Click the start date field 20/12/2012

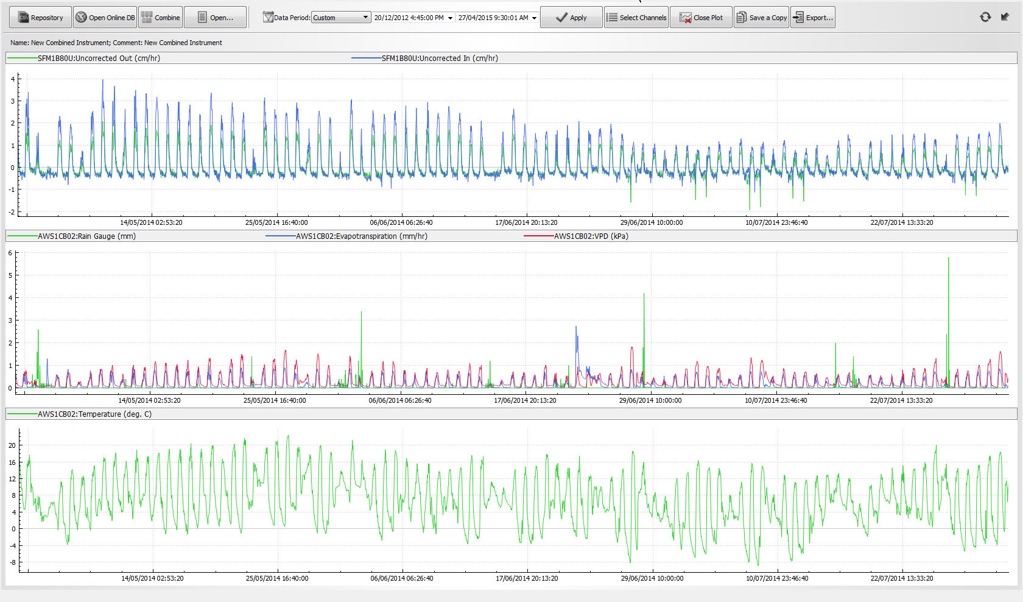[x=409, y=18]
